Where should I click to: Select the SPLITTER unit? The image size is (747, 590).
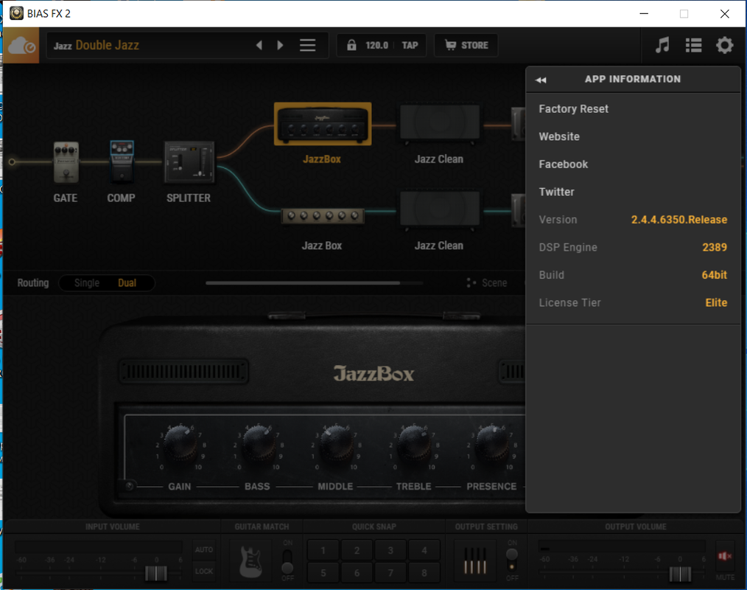tap(189, 162)
